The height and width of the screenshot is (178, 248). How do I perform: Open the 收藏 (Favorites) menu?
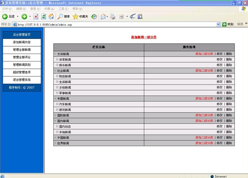tap(49, 9)
